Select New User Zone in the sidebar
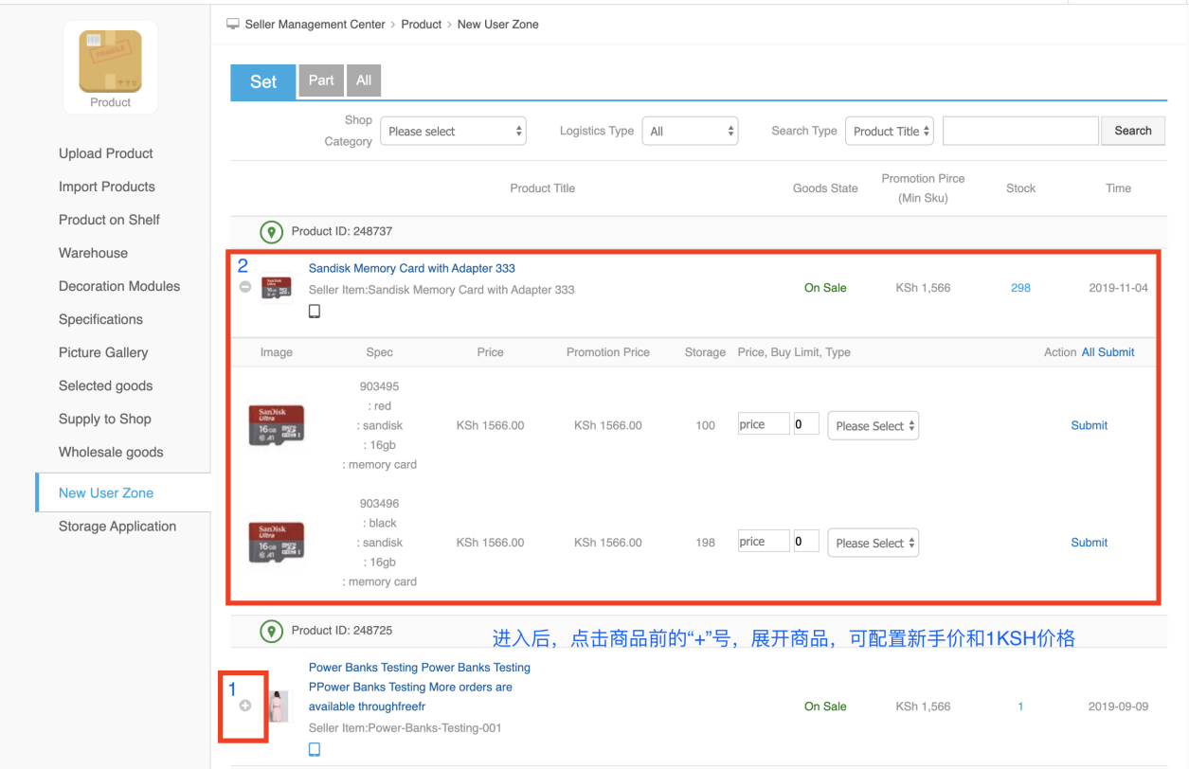 click(106, 492)
